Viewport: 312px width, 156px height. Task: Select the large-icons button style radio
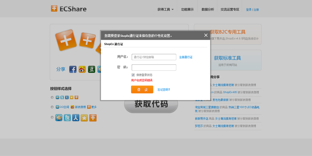(52, 117)
